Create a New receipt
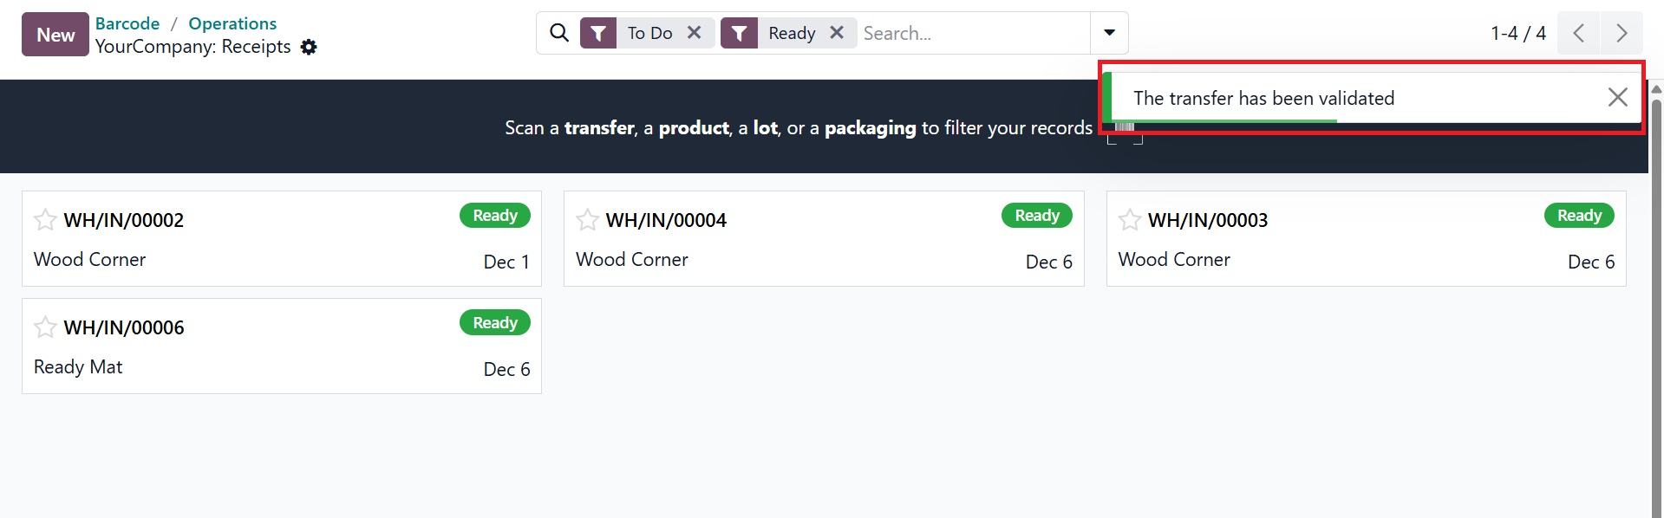 click(x=55, y=35)
